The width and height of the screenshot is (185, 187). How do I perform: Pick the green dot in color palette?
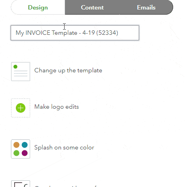click(x=16, y=153)
